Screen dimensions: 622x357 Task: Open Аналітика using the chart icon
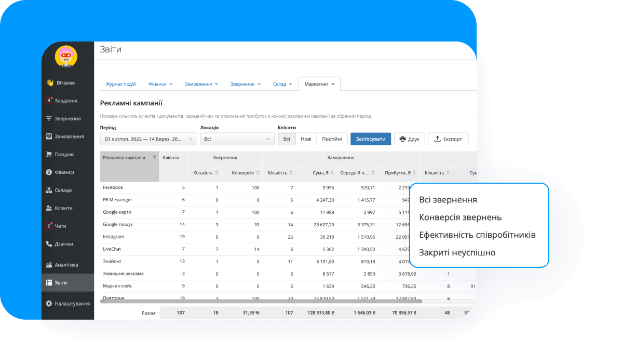(48, 264)
